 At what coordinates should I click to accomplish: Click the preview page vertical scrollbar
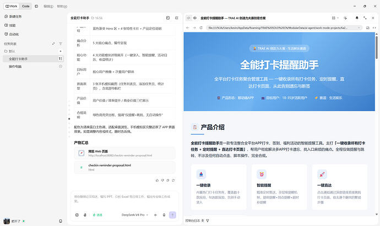coord(377,47)
